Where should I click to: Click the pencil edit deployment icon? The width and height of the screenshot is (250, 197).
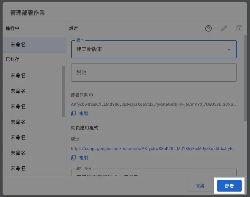click(x=224, y=28)
